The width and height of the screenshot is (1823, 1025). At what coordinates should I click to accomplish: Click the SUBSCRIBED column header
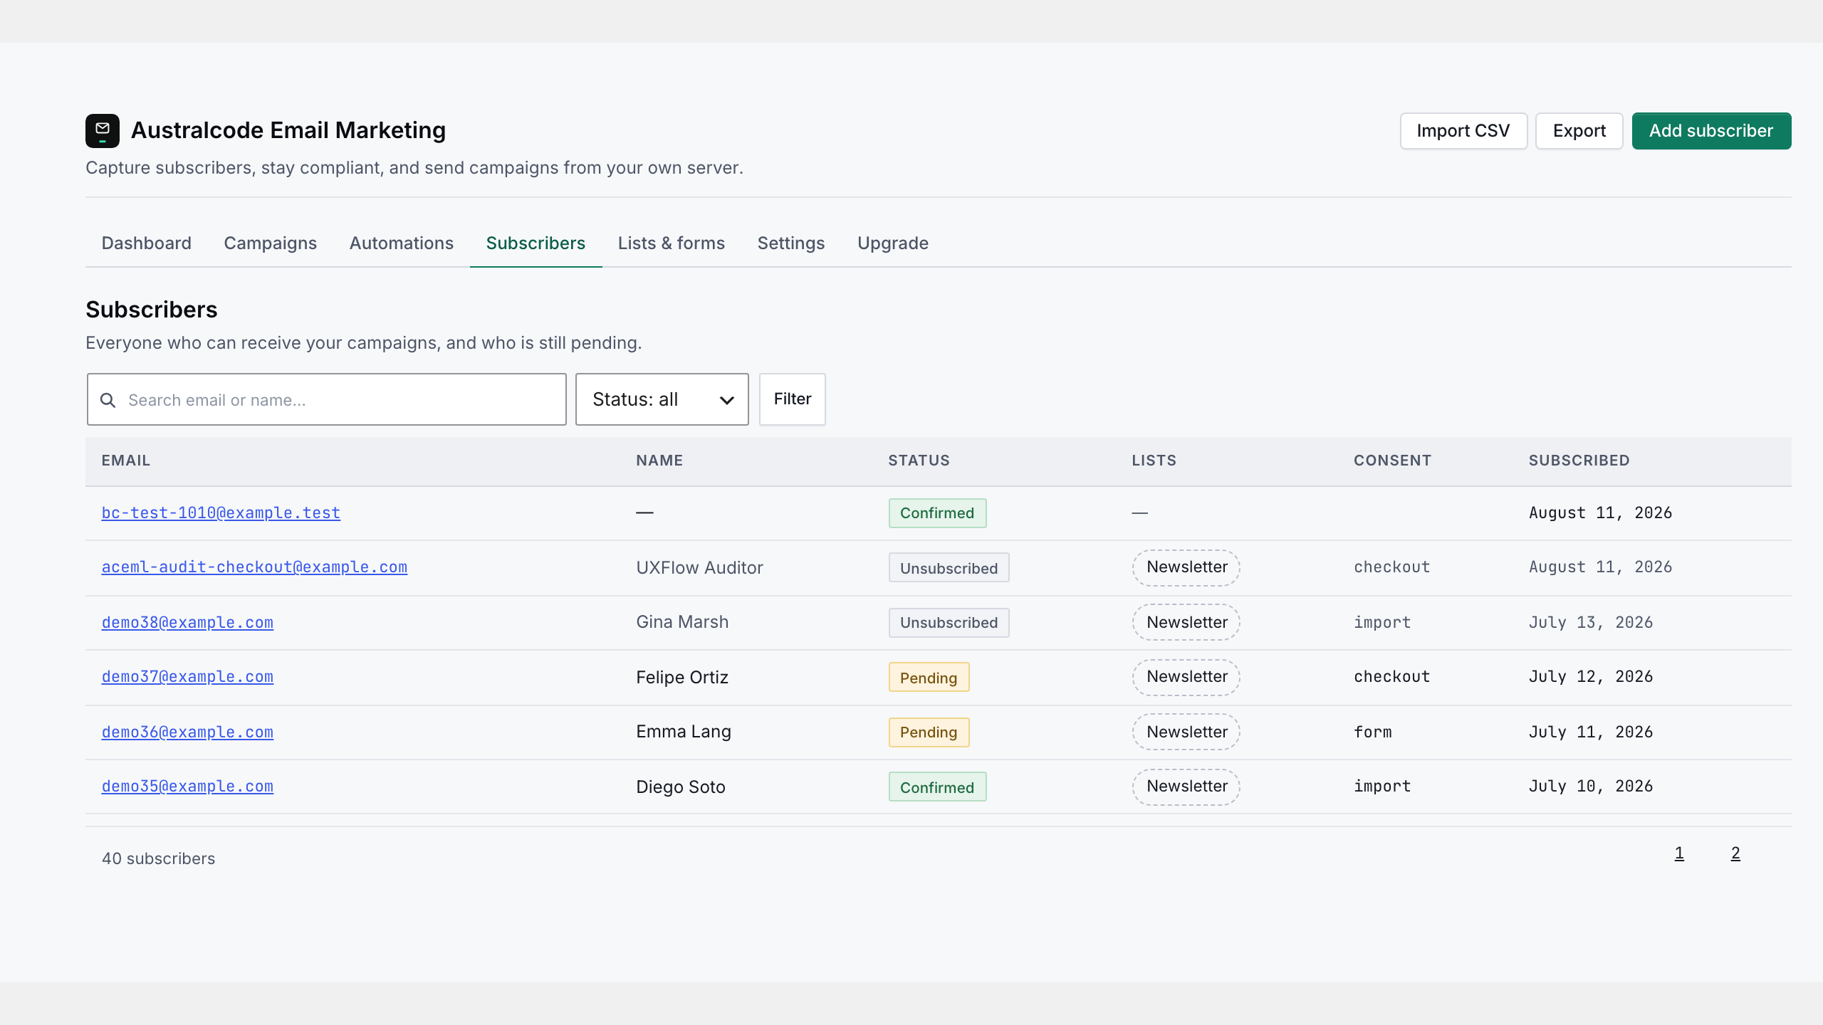pyautogui.click(x=1579, y=461)
